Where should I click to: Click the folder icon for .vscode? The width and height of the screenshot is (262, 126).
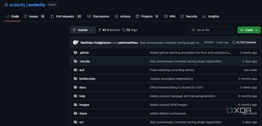tap(75, 61)
